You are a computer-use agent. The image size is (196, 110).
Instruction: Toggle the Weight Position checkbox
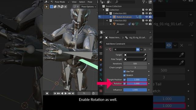pyautogui.click(x=125, y=79)
